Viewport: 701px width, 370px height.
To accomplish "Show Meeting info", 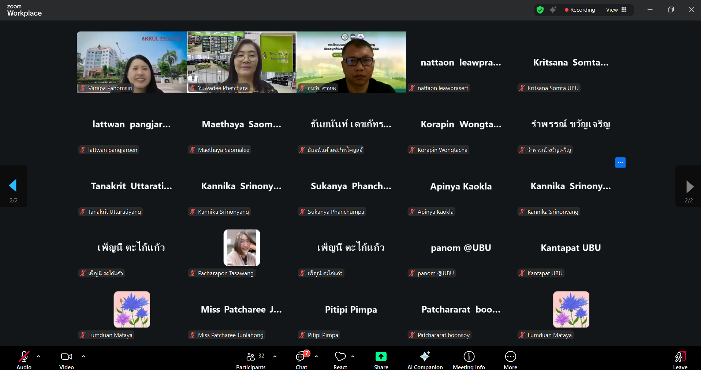I will [469, 360].
